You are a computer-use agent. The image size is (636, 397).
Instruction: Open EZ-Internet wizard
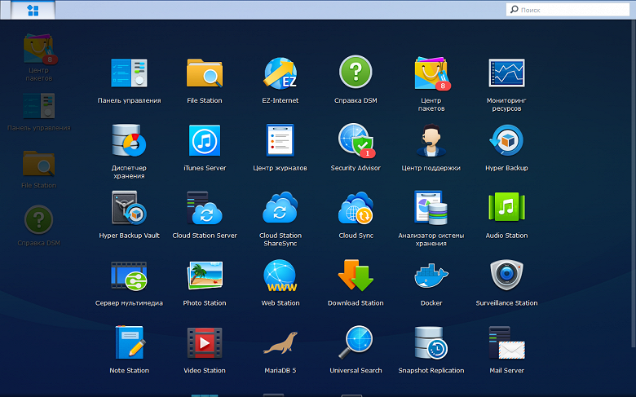pyautogui.click(x=280, y=73)
